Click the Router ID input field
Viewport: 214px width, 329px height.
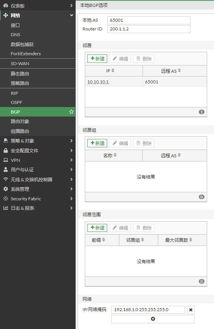point(149,29)
